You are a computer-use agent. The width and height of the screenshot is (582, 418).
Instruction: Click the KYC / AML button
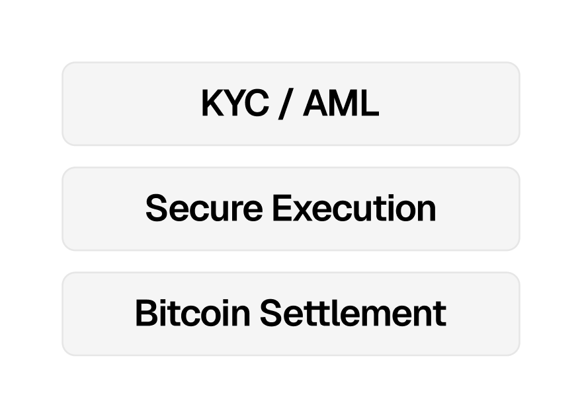pyautogui.click(x=290, y=104)
